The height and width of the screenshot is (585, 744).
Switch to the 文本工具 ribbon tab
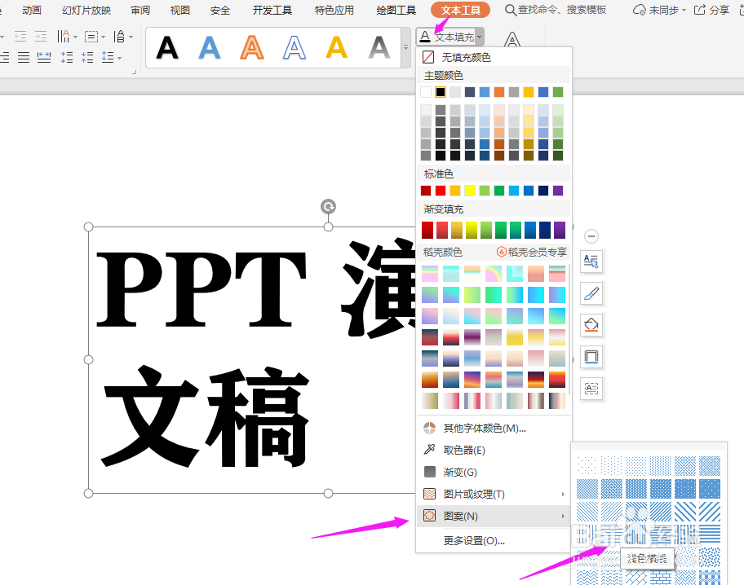click(x=460, y=11)
